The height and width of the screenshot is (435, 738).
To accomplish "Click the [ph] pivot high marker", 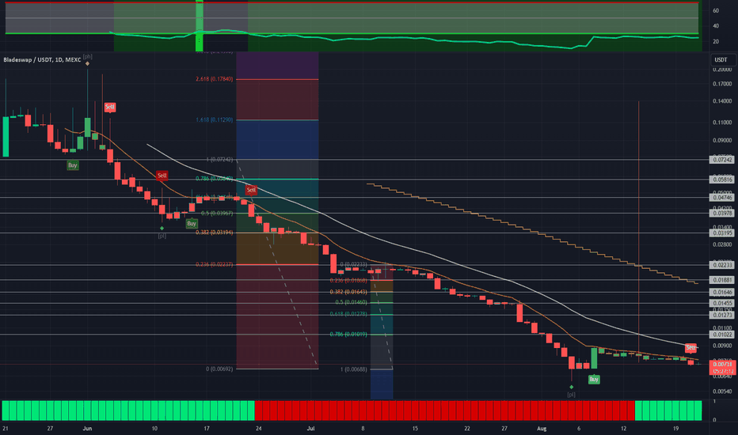I will [88, 57].
